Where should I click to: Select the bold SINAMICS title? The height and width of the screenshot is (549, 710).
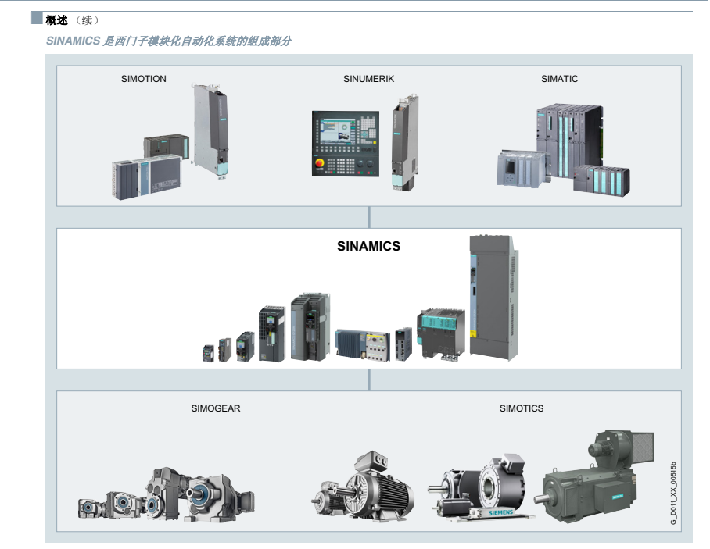click(368, 246)
